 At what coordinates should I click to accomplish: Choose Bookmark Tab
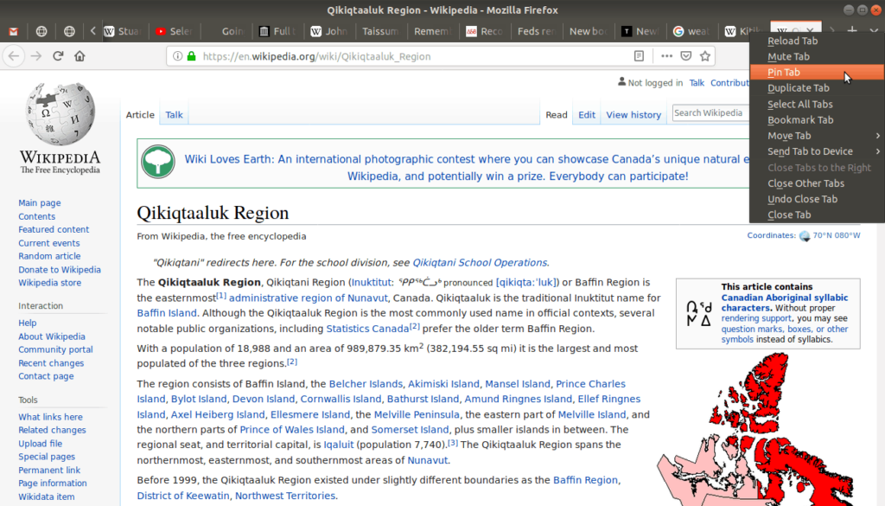[816, 119]
